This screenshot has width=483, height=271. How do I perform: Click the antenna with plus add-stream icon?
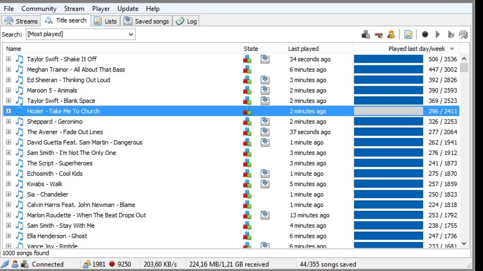(x=463, y=35)
